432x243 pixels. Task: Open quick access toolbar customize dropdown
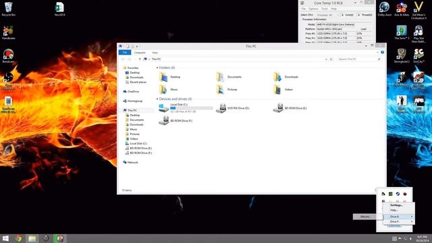(x=137, y=47)
